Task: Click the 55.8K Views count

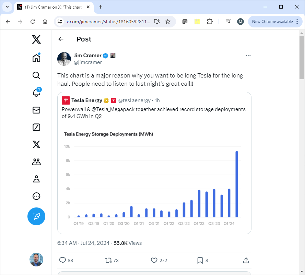Action: click(x=128, y=243)
